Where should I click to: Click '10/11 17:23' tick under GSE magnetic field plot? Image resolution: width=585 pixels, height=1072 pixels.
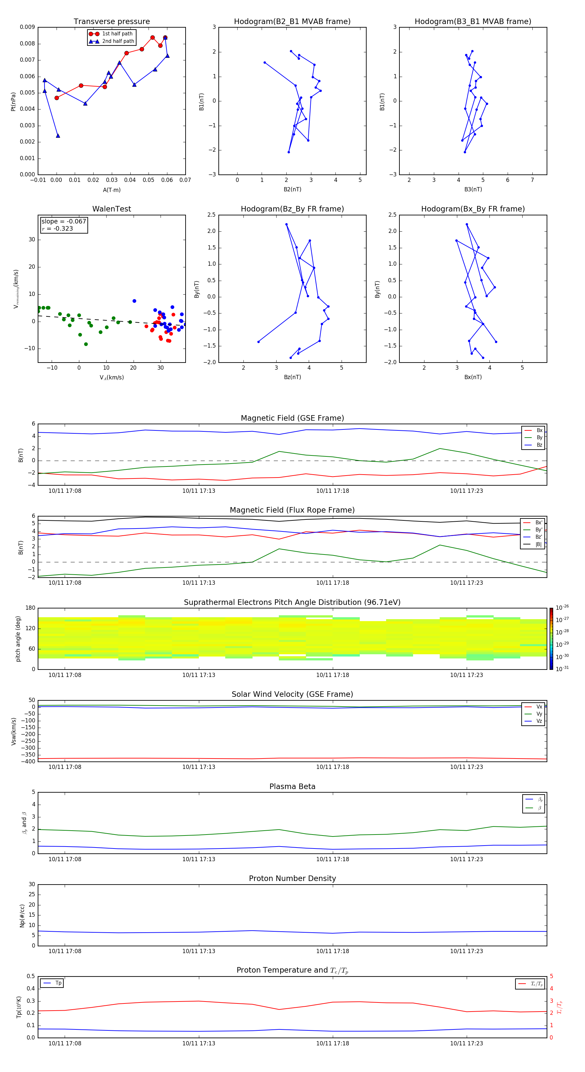click(x=466, y=491)
